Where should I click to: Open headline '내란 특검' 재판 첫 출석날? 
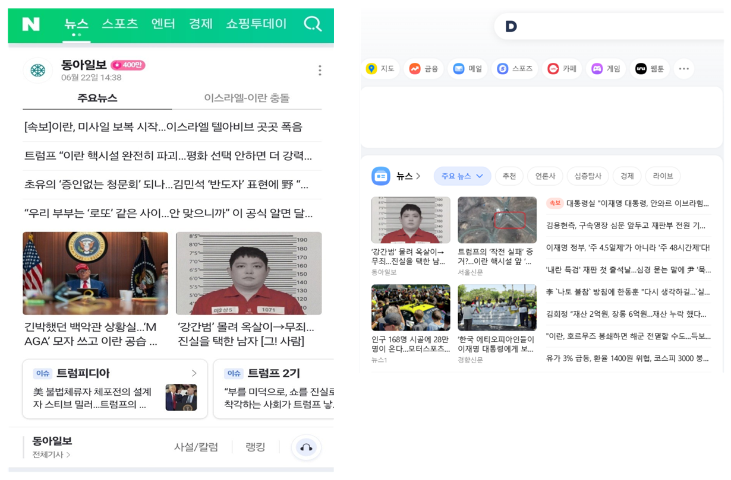[x=628, y=270]
